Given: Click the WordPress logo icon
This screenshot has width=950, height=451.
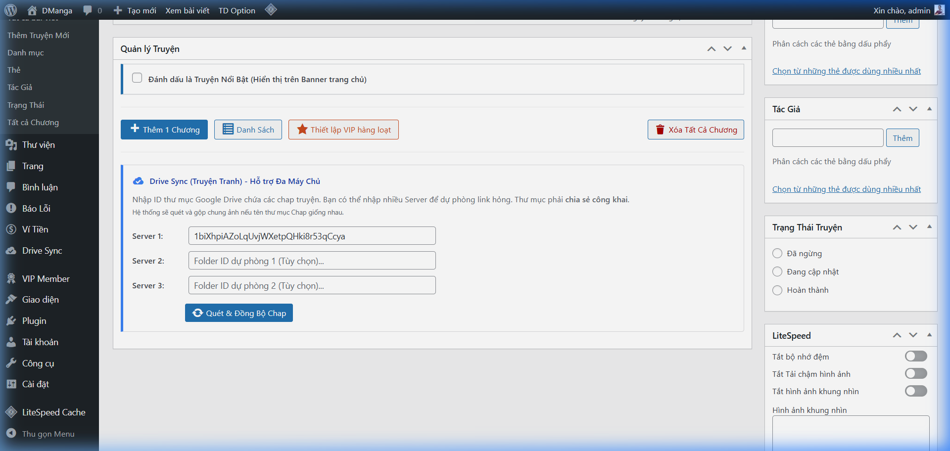Looking at the screenshot, I should pyautogui.click(x=10, y=10).
